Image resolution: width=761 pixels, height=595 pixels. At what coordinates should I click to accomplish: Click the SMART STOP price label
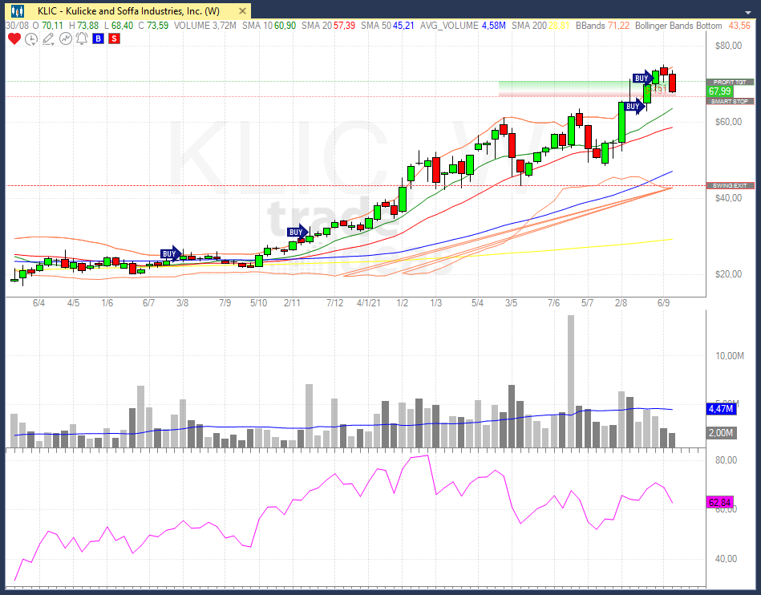point(730,101)
